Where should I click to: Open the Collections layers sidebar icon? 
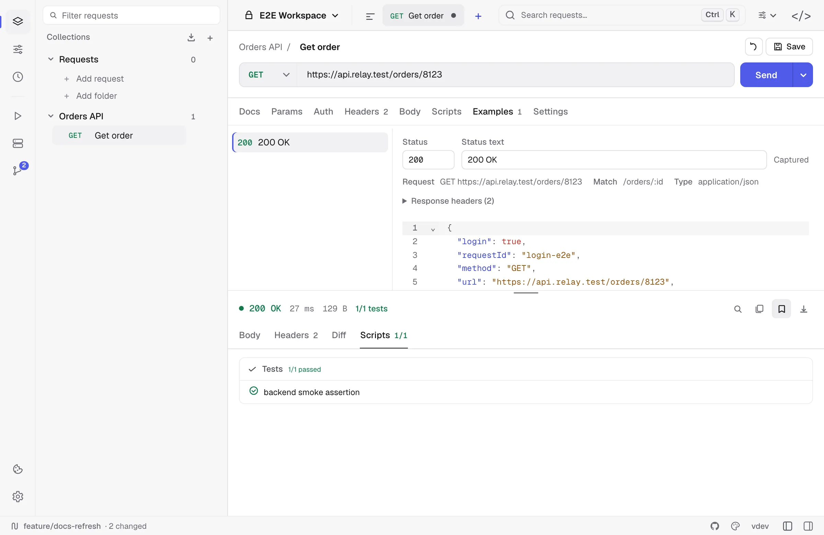click(x=18, y=22)
